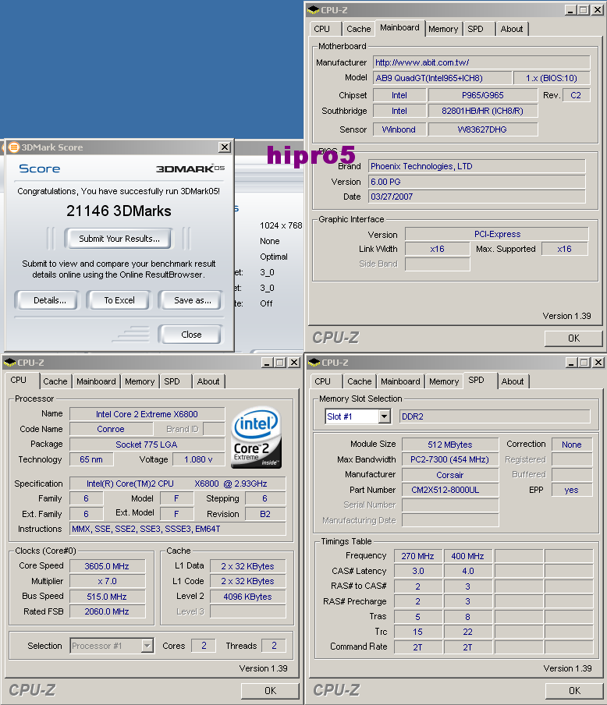The height and width of the screenshot is (705, 607).
Task: Open Mainboard tab in SPD window
Action: pyautogui.click(x=400, y=381)
